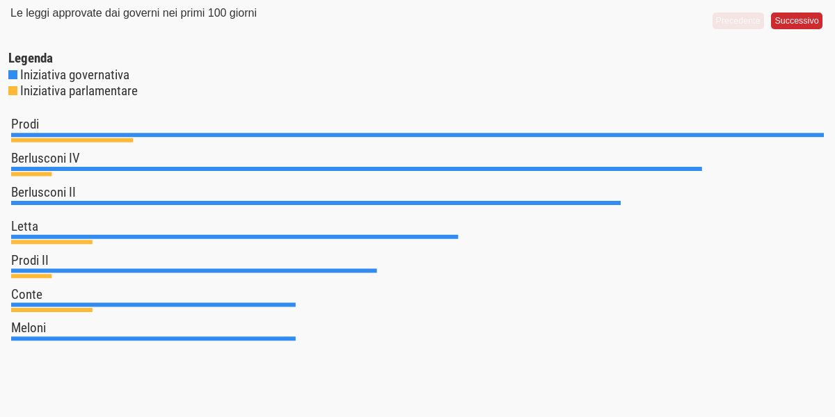Click the blue bar for Meloni
This screenshot has width=835, height=417.
153,338
